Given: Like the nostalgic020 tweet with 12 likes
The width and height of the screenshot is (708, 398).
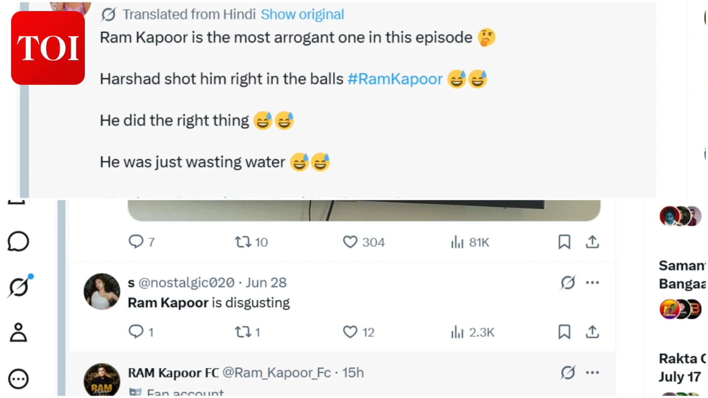Looking at the screenshot, I should (x=358, y=332).
